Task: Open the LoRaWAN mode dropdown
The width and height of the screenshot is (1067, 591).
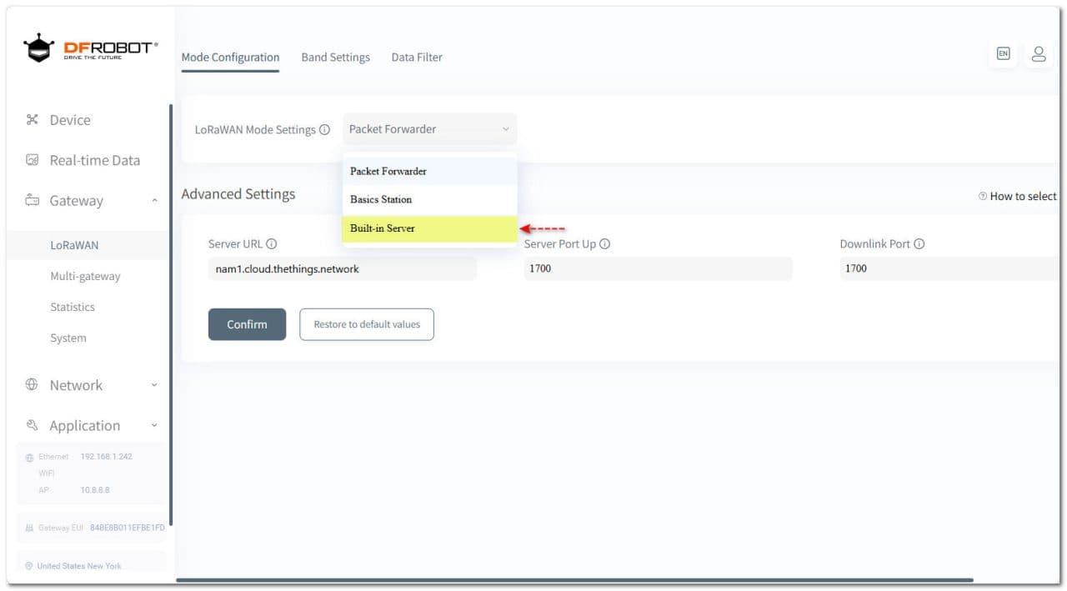Action: [429, 129]
